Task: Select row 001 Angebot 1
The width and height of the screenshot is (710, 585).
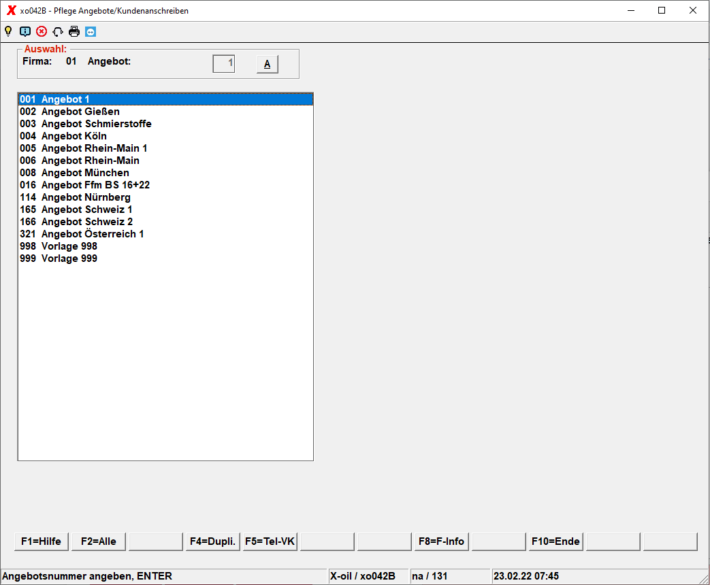Action: (x=165, y=99)
